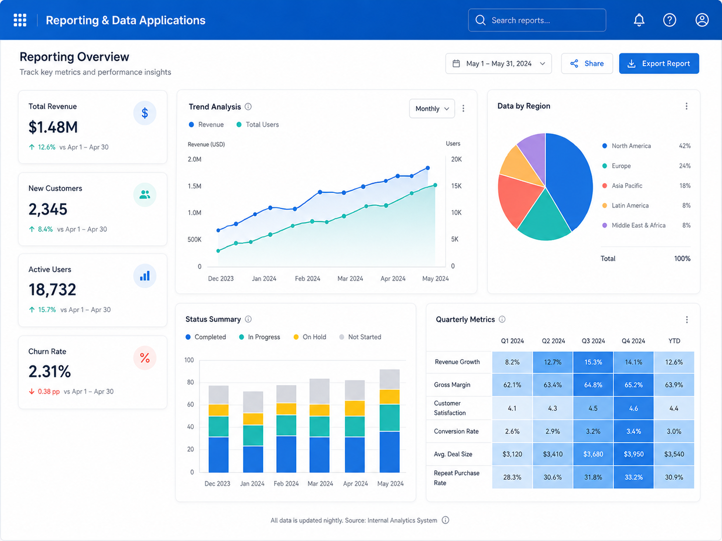Select the Q1 2024 column header
Screen dimensions: 722x541
coord(513,341)
